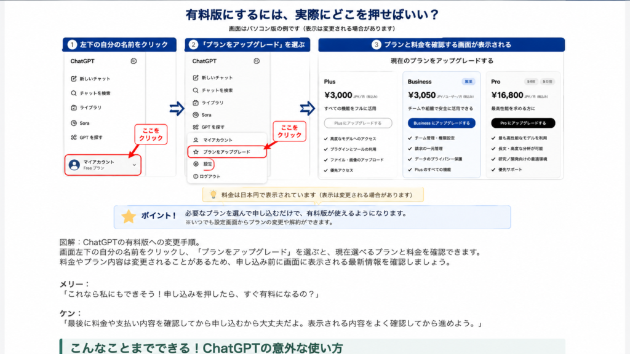Click 請求の一元管理 feature line

(428, 149)
